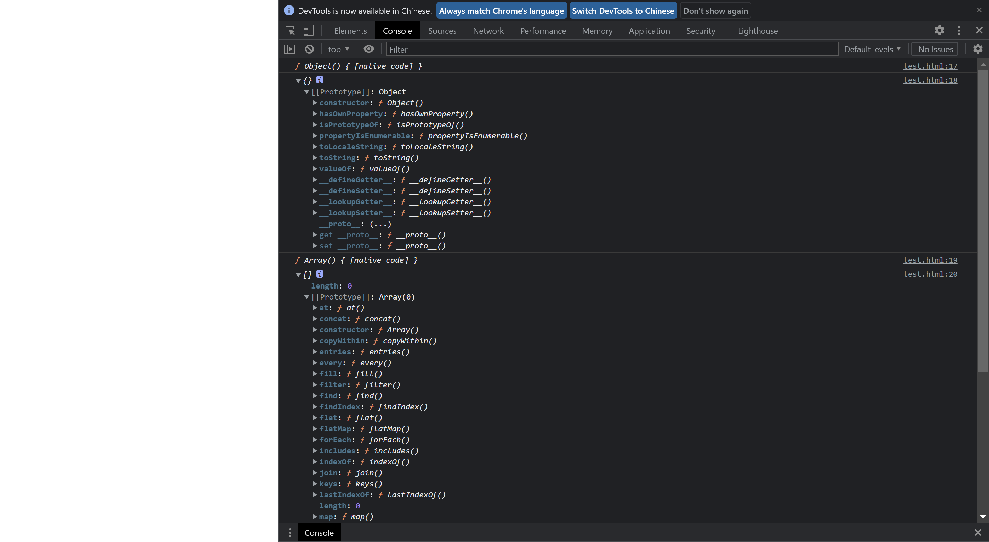Expand the hasOwnProperty property
989x542 pixels.
coord(315,114)
